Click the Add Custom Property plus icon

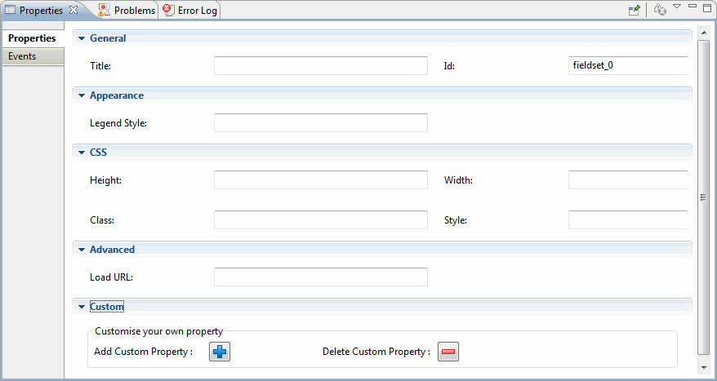pyautogui.click(x=220, y=352)
